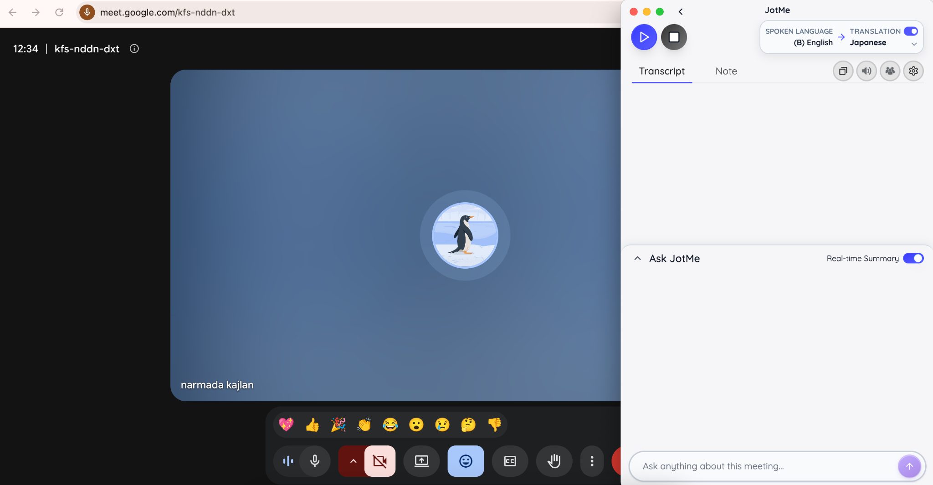Click the audio levels indicator icon in Meet
The height and width of the screenshot is (485, 933).
[288, 461]
